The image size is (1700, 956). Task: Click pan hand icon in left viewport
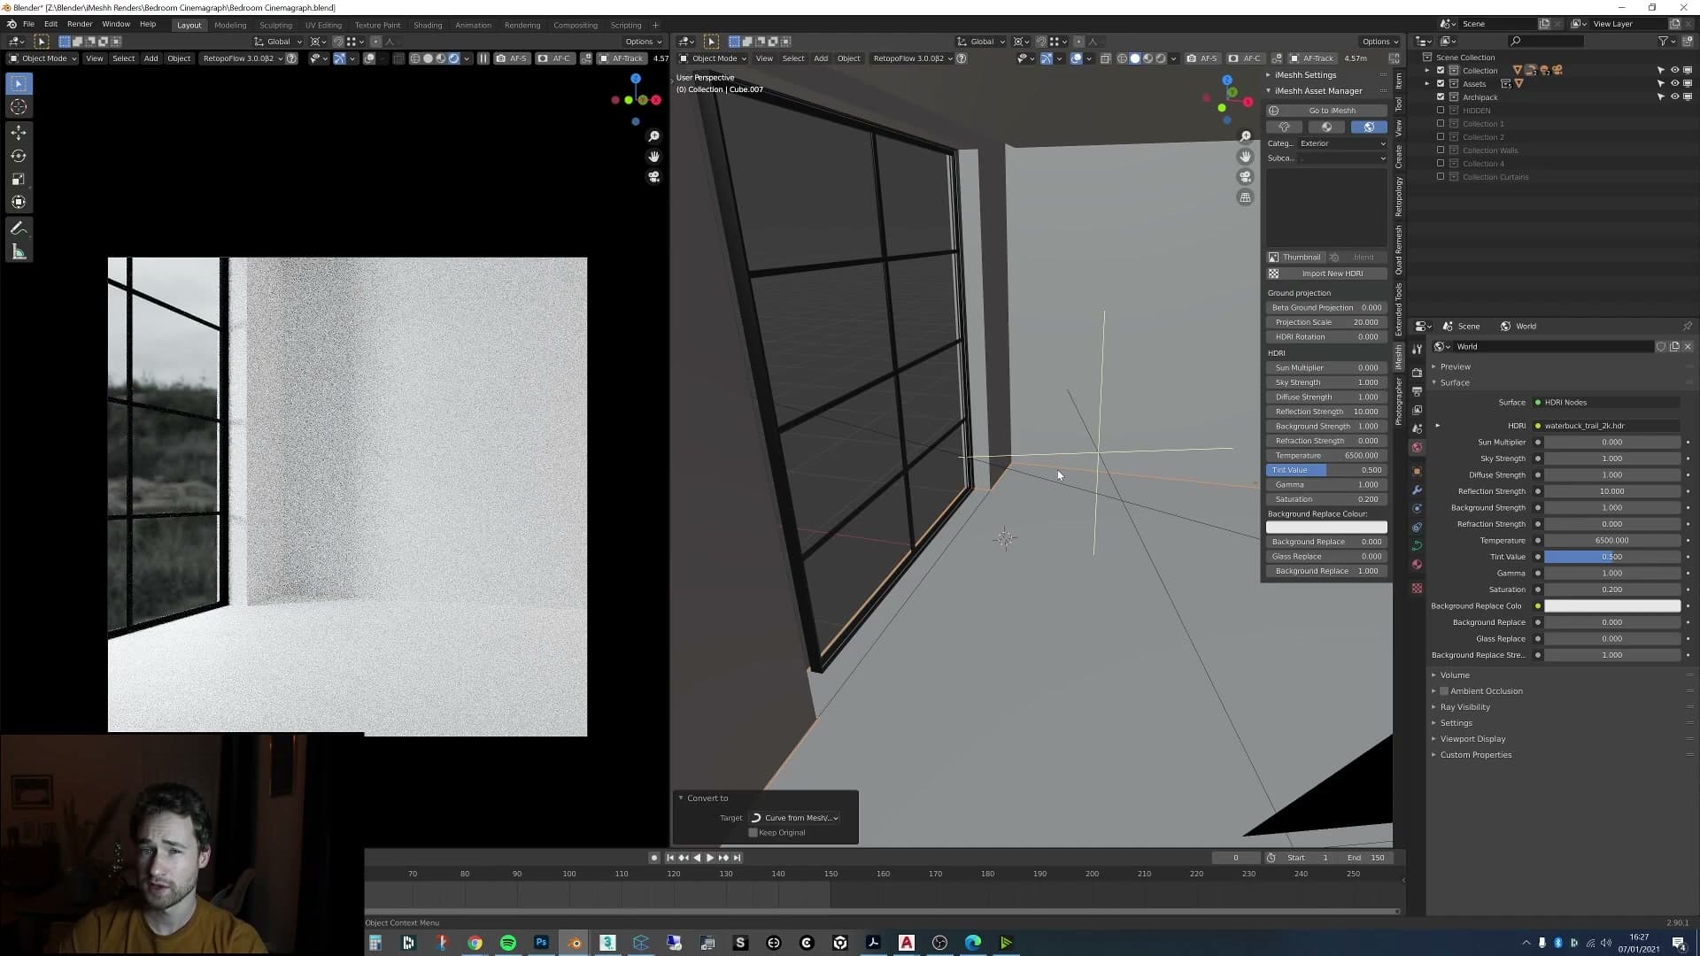pos(653,157)
